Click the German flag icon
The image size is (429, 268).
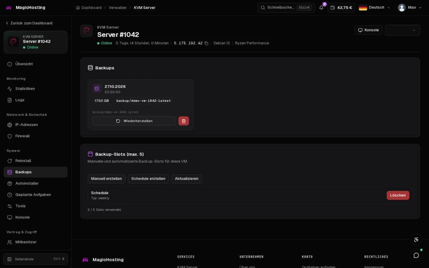click(363, 8)
